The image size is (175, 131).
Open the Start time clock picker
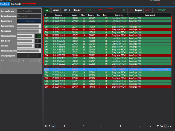point(19,60)
